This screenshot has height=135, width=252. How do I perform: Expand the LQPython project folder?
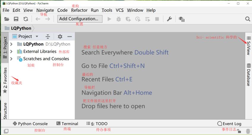[11, 44]
